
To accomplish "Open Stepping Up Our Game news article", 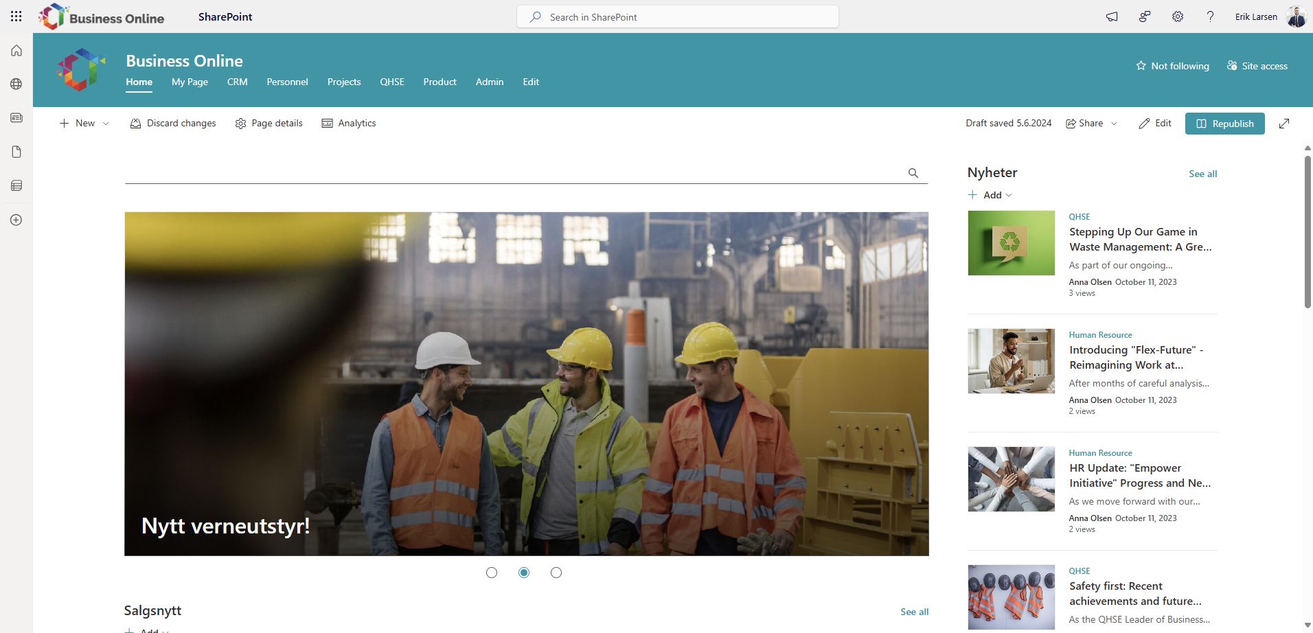I will pyautogui.click(x=1140, y=240).
